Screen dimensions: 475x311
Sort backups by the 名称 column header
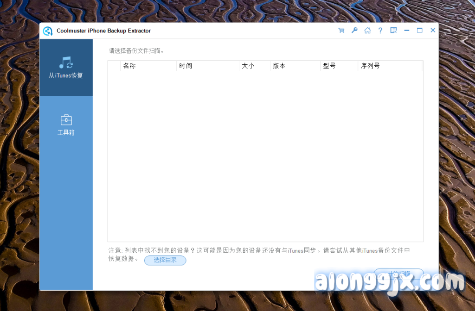point(148,66)
